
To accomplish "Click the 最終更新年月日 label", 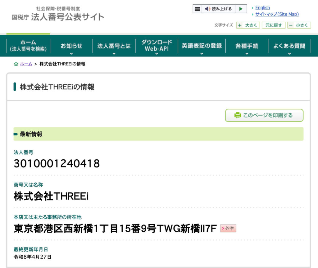I will [x=31, y=249].
